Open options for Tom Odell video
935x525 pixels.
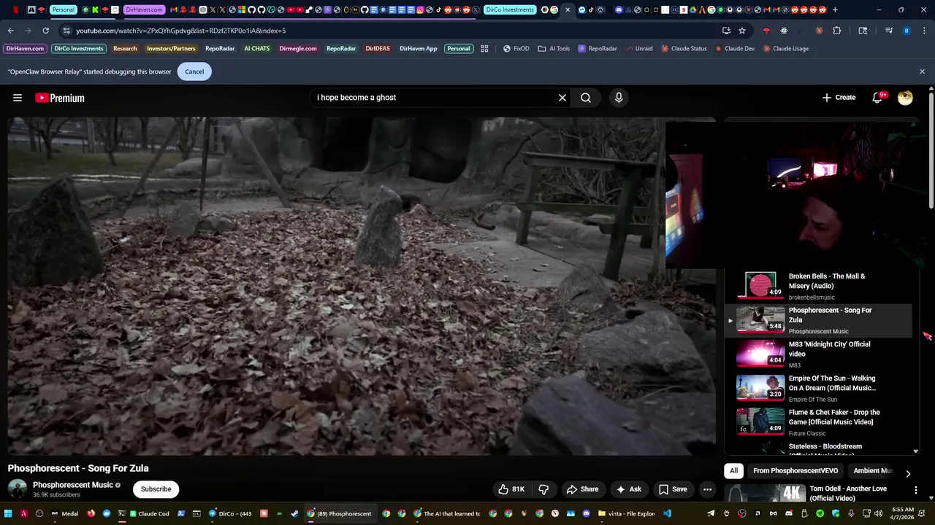click(x=916, y=490)
